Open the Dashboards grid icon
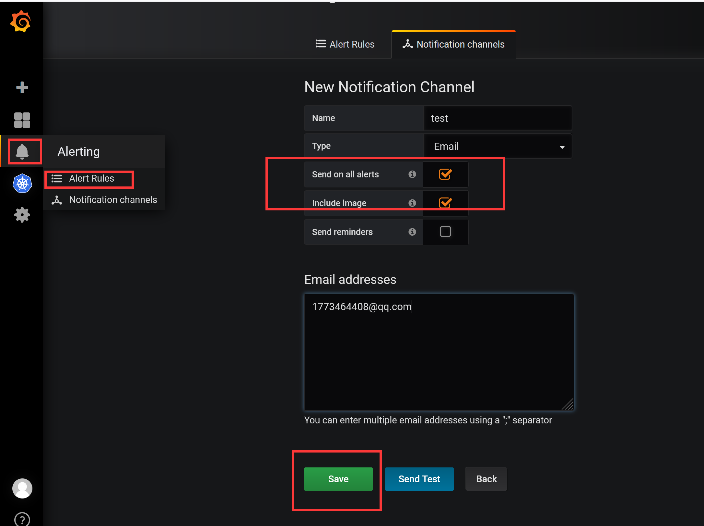This screenshot has width=704, height=526. coord(22,120)
